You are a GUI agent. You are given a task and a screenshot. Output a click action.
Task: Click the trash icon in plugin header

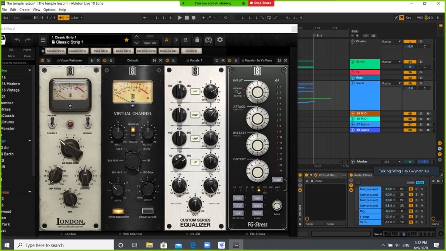pos(197,40)
